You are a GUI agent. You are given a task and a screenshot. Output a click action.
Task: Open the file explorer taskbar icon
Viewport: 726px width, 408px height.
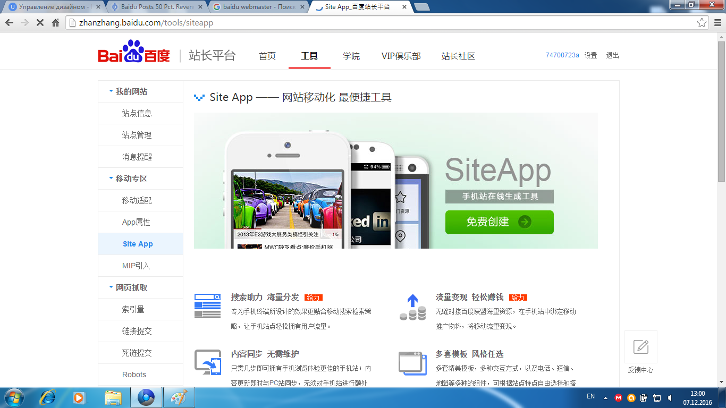click(x=113, y=397)
